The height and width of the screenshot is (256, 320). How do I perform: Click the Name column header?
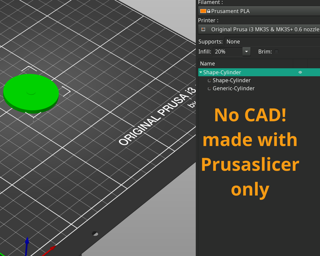pyautogui.click(x=245, y=63)
